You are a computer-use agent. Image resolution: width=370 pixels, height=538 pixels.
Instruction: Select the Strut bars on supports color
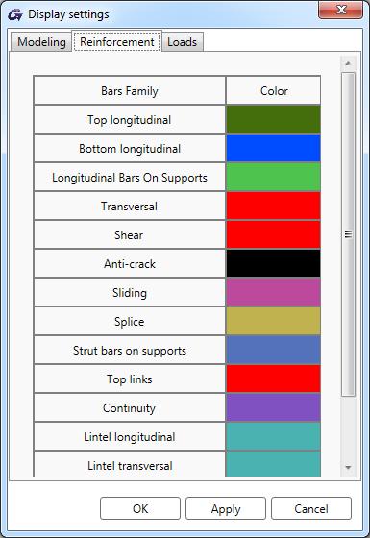[273, 350]
